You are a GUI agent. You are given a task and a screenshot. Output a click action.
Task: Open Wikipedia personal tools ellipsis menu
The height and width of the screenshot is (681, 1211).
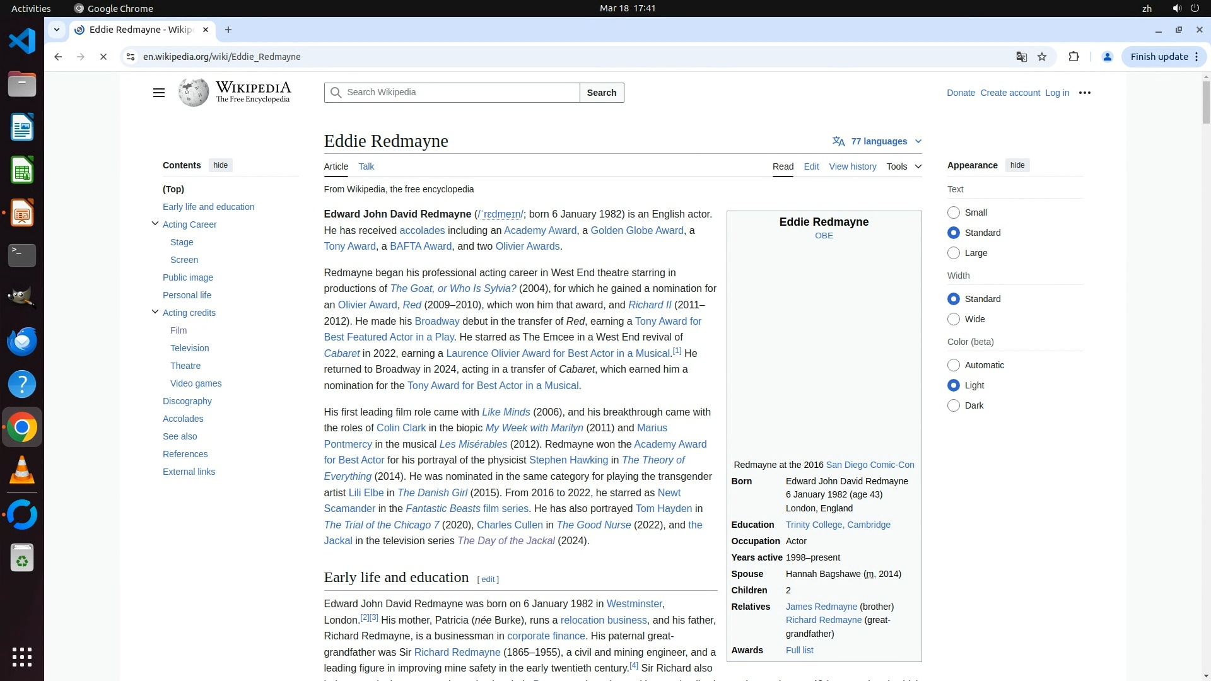1084,93
